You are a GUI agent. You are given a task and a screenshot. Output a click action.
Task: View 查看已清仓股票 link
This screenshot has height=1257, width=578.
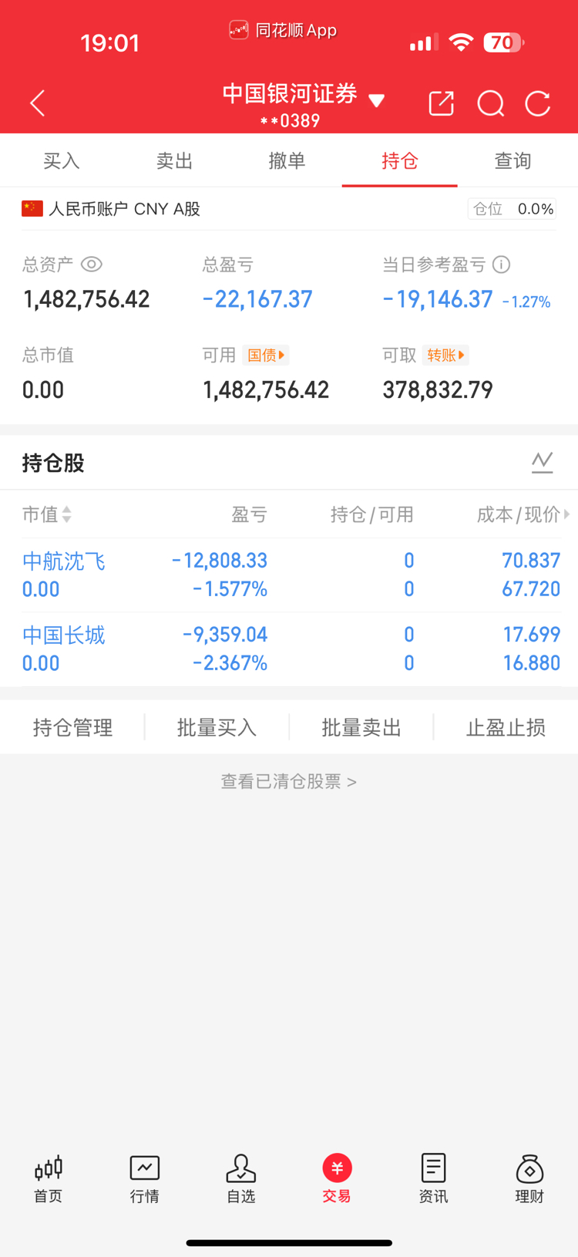(289, 781)
